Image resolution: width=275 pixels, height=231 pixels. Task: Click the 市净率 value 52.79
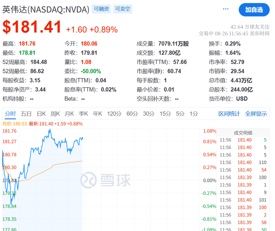coord(237,62)
